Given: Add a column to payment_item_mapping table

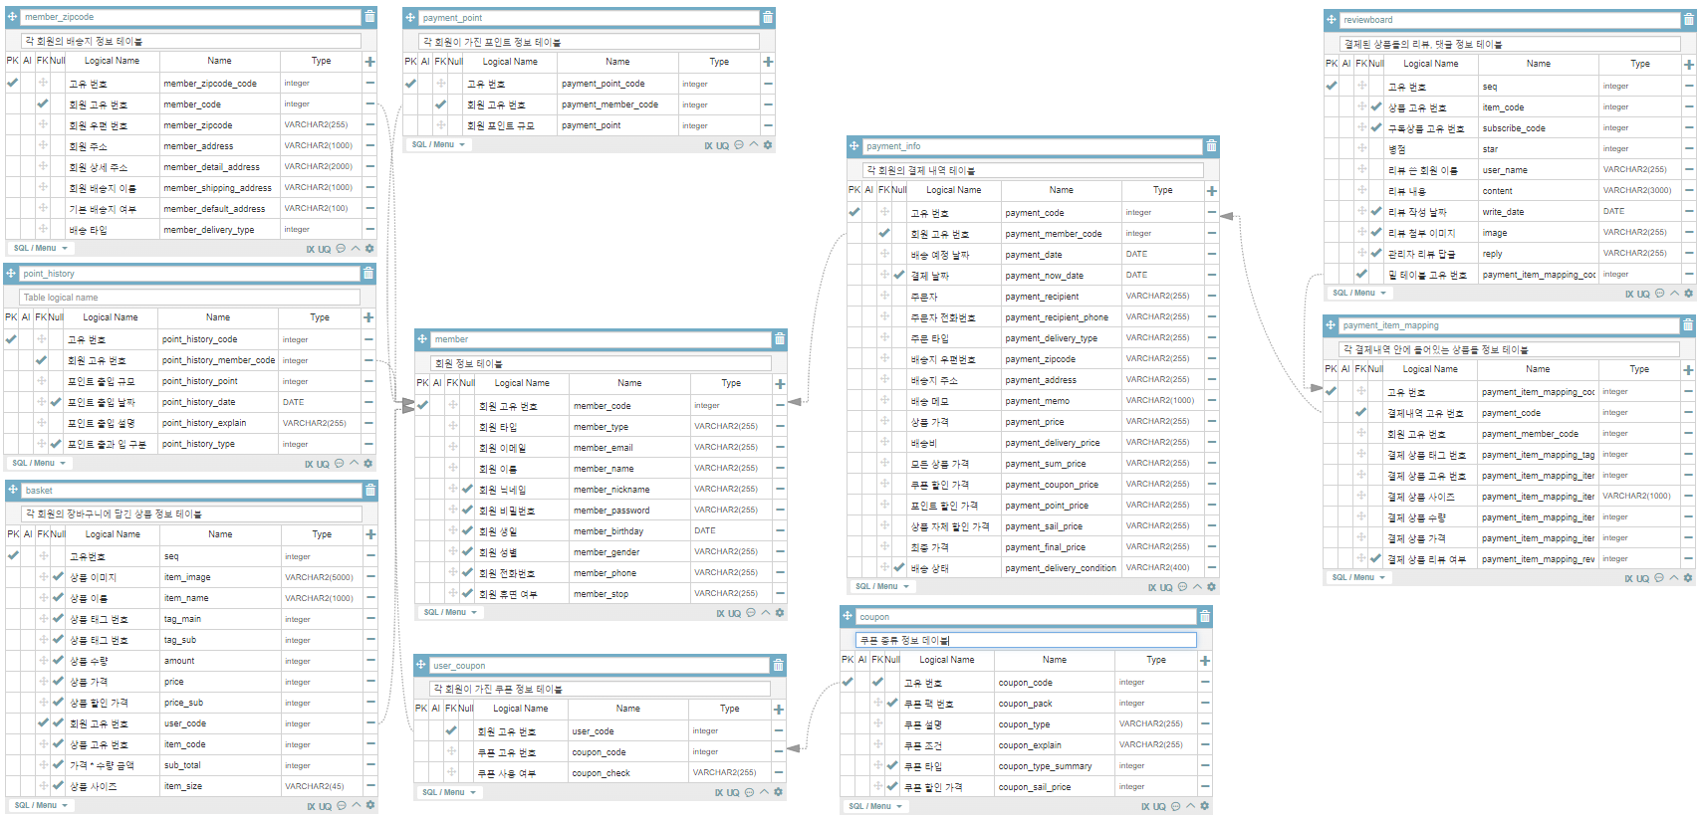Looking at the screenshot, I should coord(1688,370).
